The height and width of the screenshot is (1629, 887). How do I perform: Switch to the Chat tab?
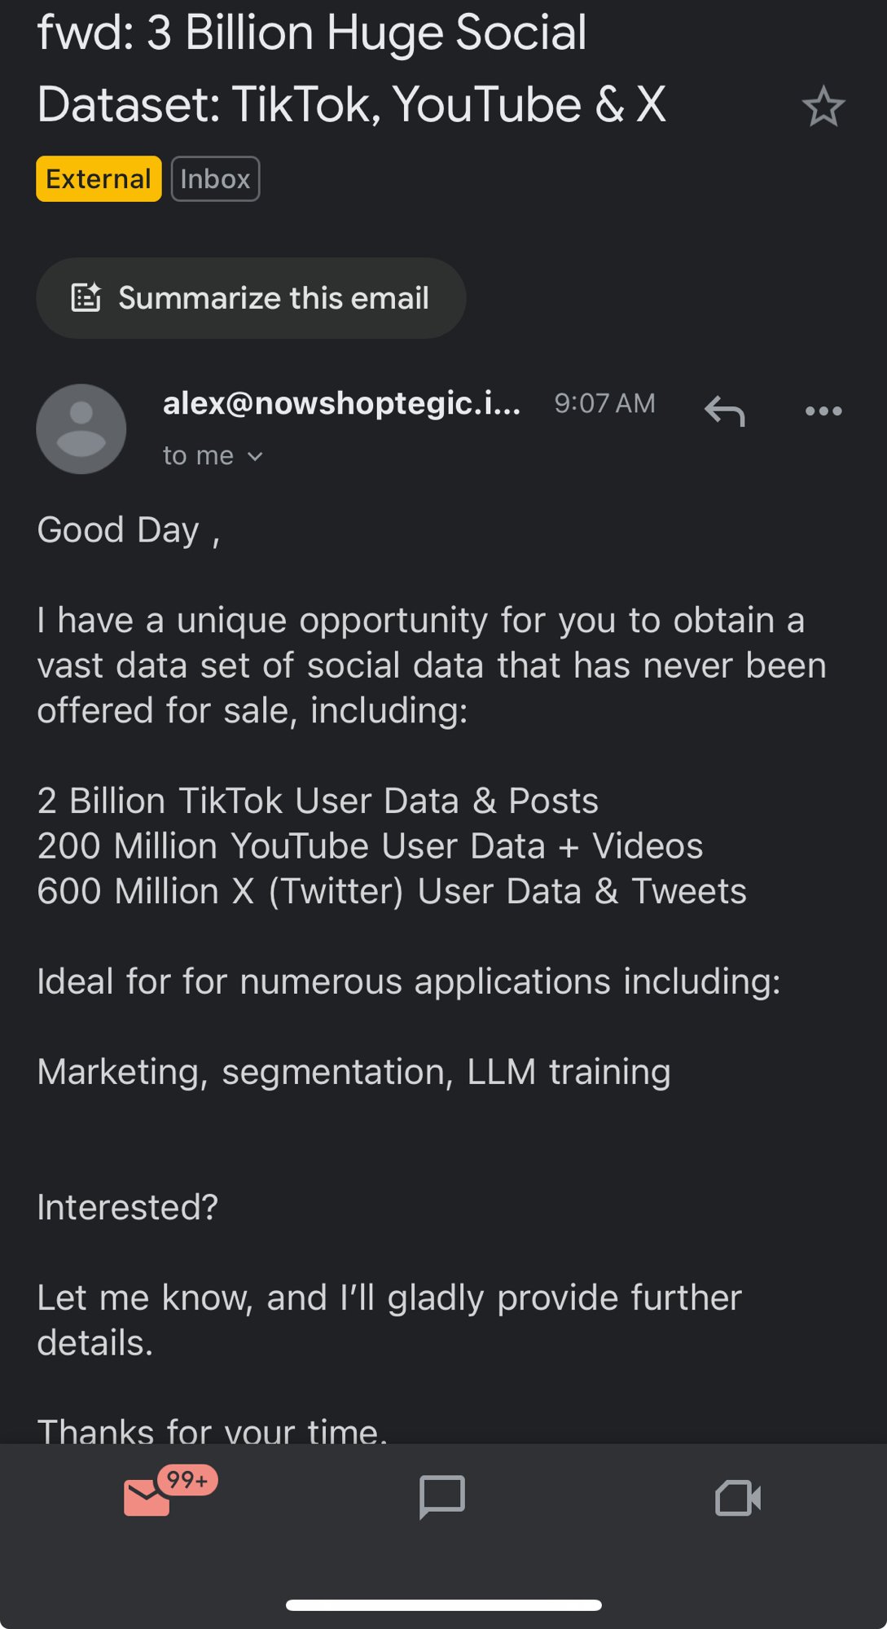pos(442,1497)
